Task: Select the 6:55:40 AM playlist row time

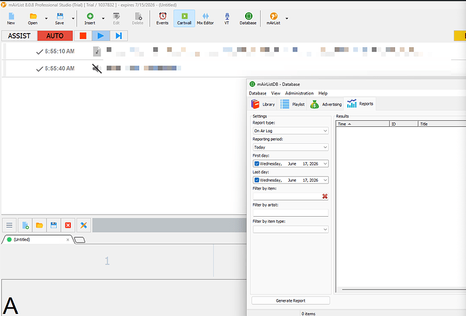Action: click(x=59, y=69)
